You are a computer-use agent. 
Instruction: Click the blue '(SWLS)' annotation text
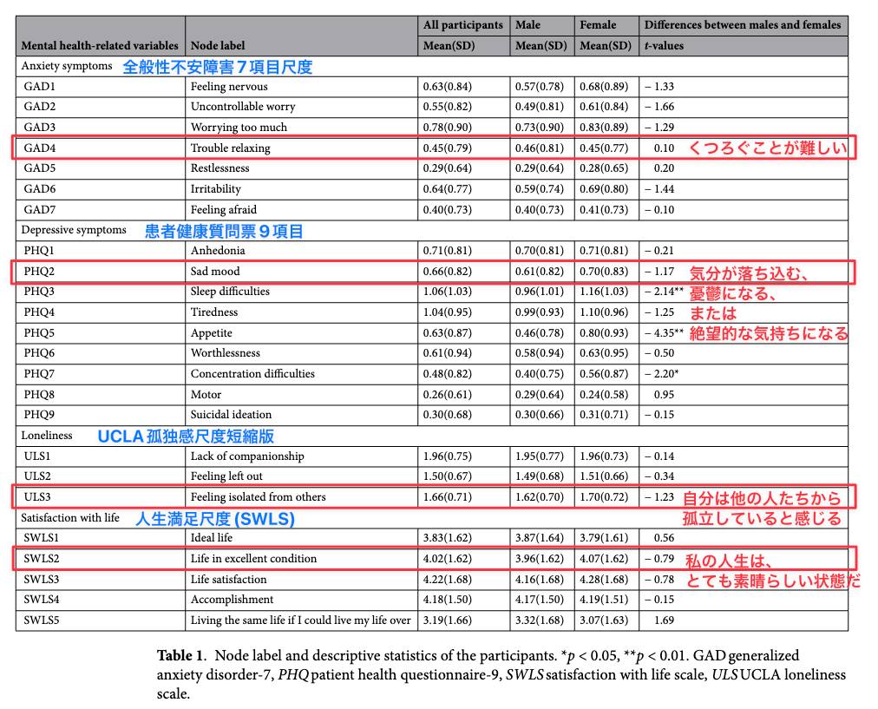(265, 519)
